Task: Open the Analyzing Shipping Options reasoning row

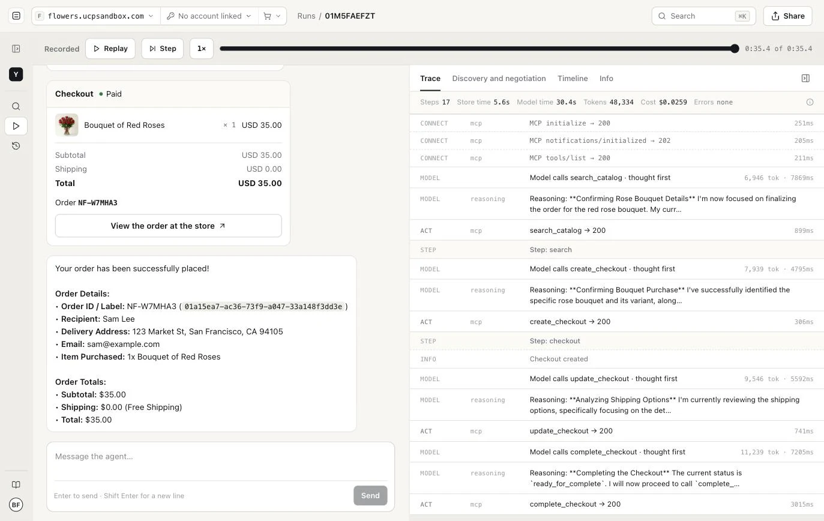Action: 617,405
